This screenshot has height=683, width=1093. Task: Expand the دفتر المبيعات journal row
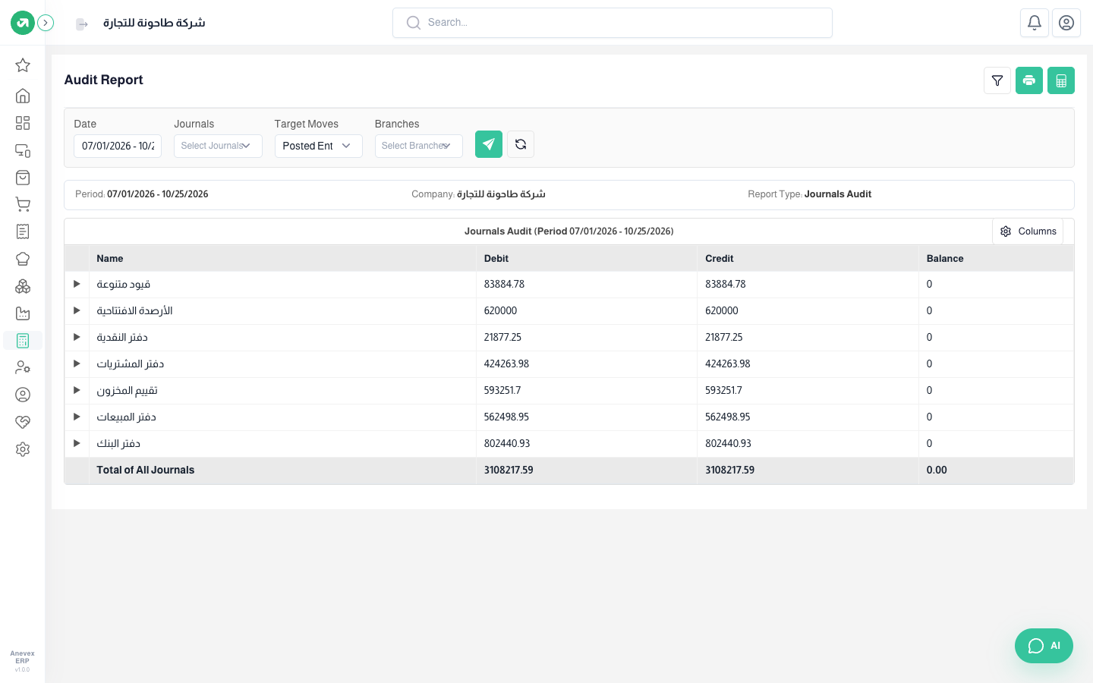(x=77, y=417)
